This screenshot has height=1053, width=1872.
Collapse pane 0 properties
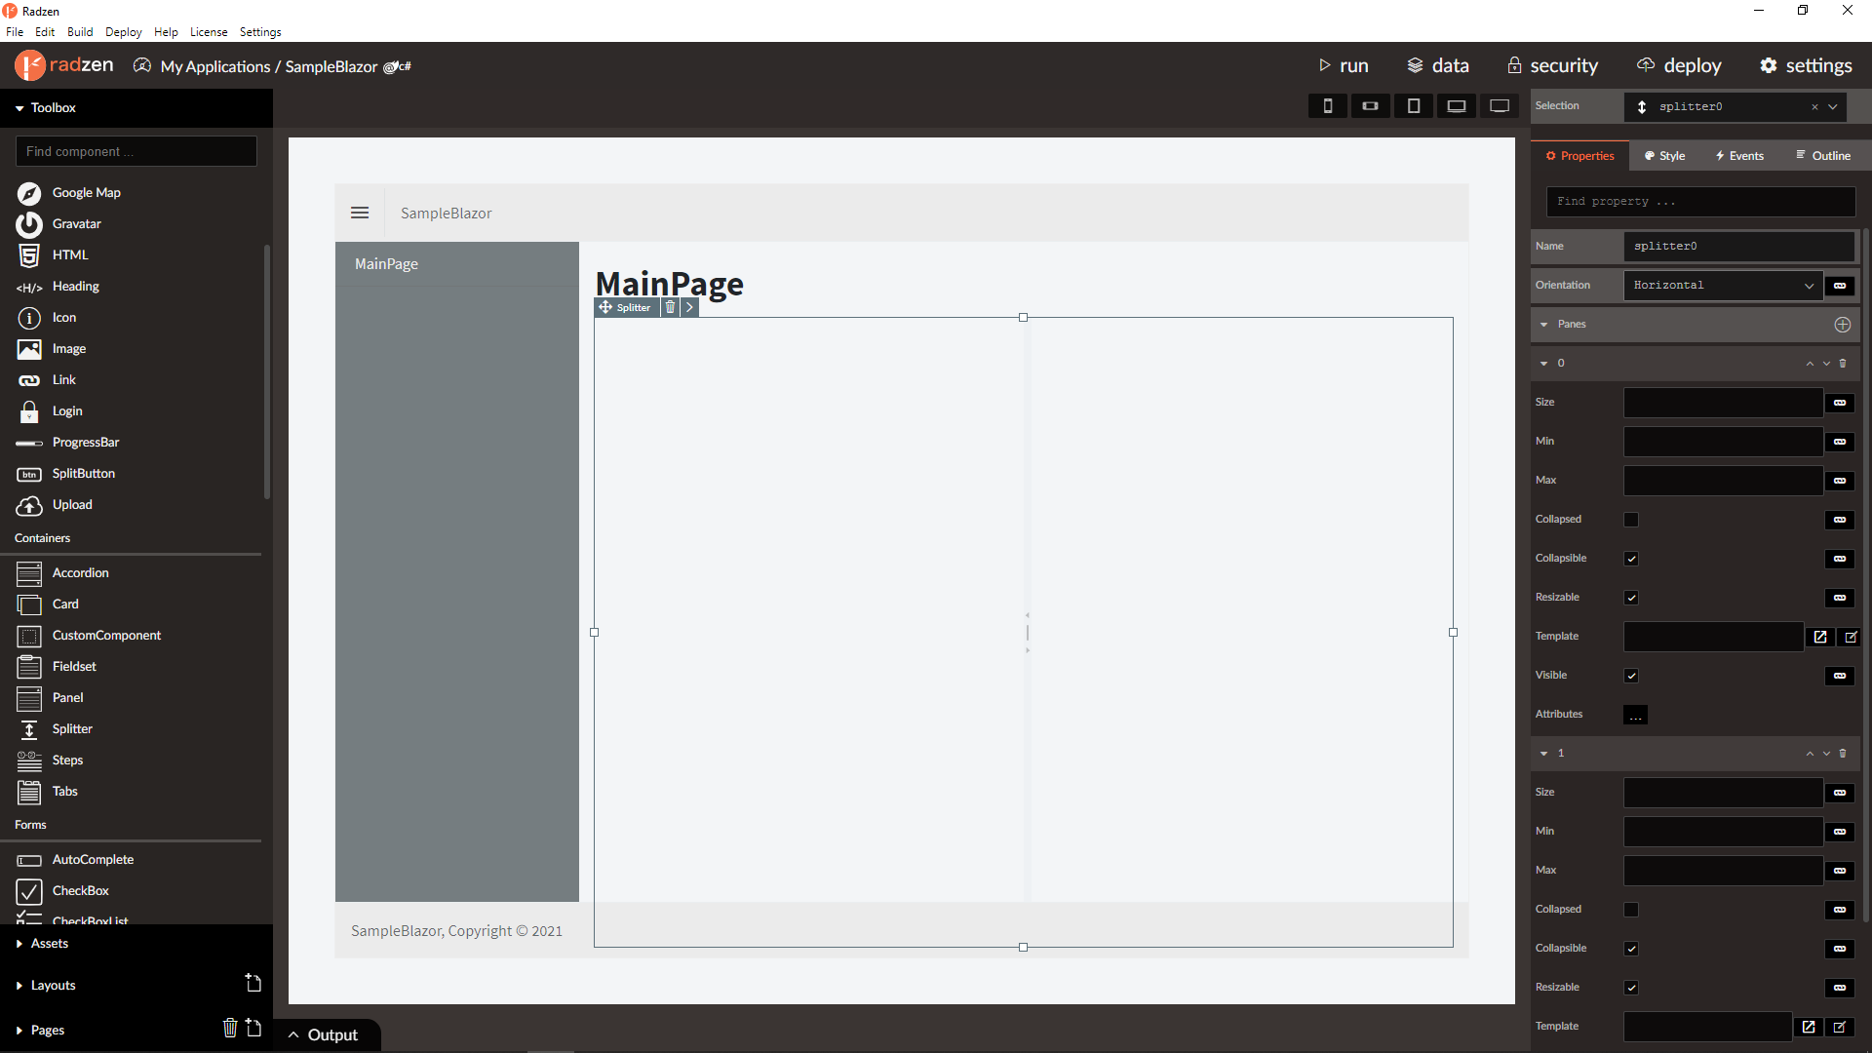tap(1544, 364)
